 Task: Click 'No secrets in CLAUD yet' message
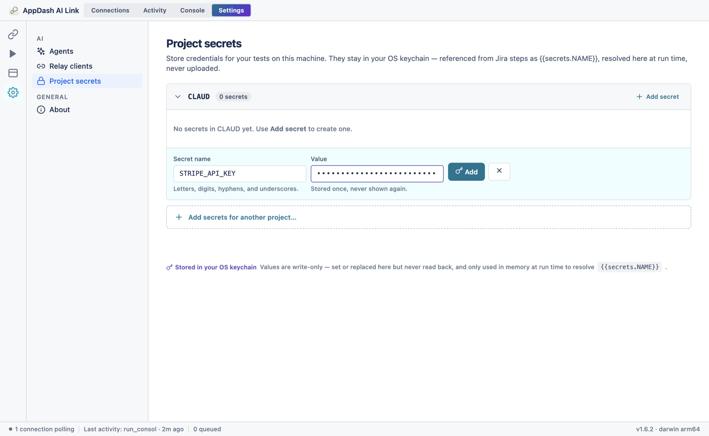pyautogui.click(x=263, y=129)
